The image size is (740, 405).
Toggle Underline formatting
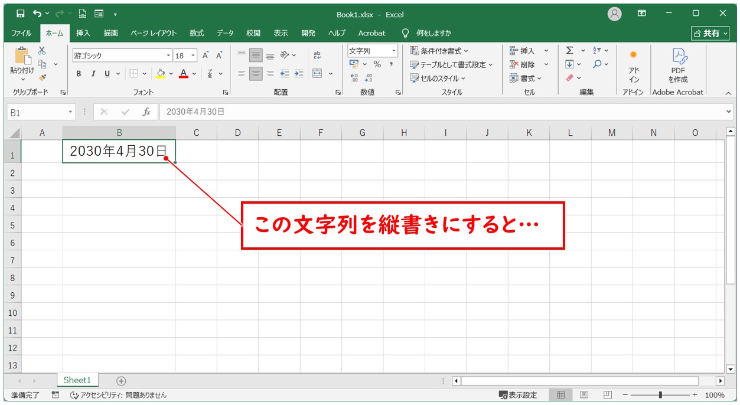(107, 74)
